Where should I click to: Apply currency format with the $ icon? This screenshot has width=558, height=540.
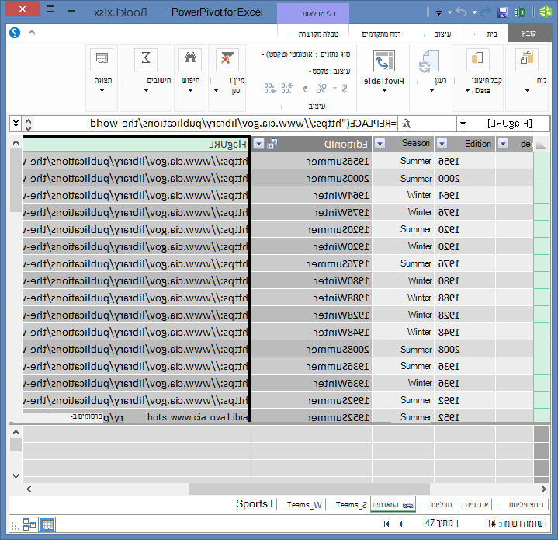pyautogui.click(x=344, y=89)
